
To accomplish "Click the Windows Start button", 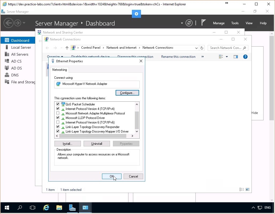I will [x=7, y=208].
